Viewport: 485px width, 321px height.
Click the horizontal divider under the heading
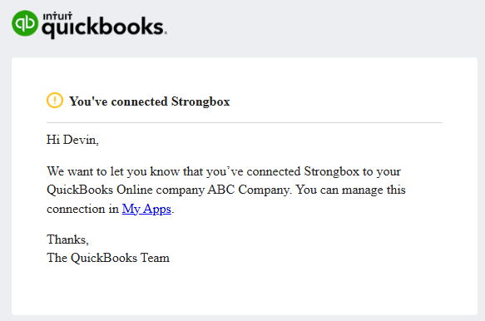click(245, 122)
